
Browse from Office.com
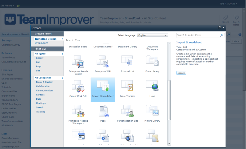tap(42, 43)
